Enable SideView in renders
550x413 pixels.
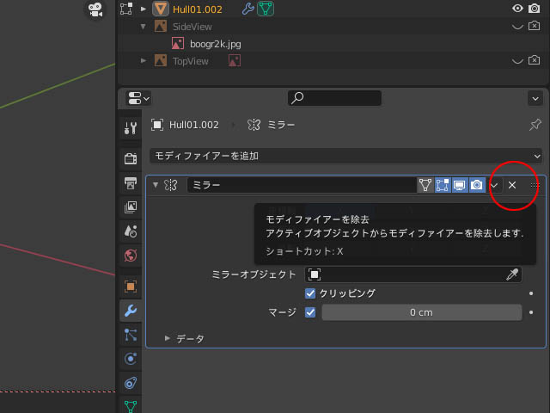click(x=535, y=26)
